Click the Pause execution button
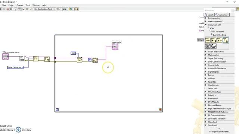 tap(11, 9)
